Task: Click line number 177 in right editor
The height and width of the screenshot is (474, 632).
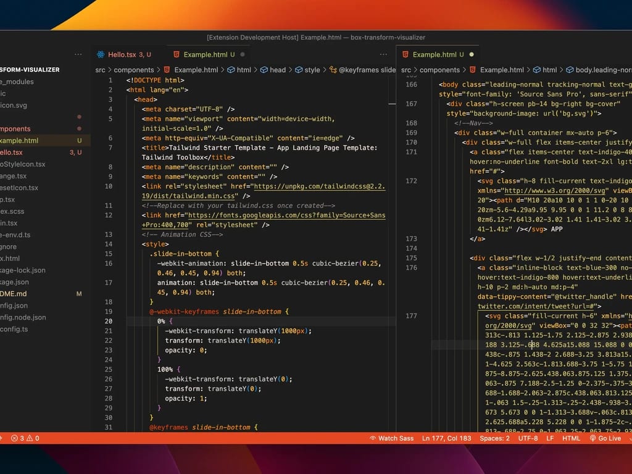Action: (x=411, y=316)
